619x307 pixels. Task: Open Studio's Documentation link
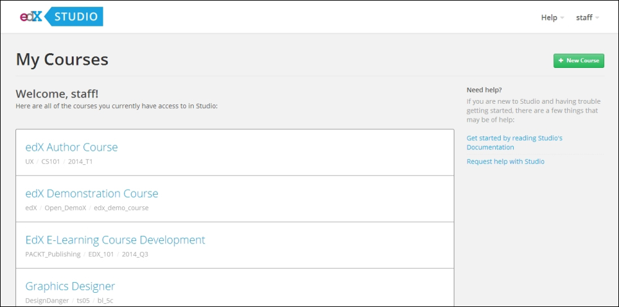click(514, 143)
